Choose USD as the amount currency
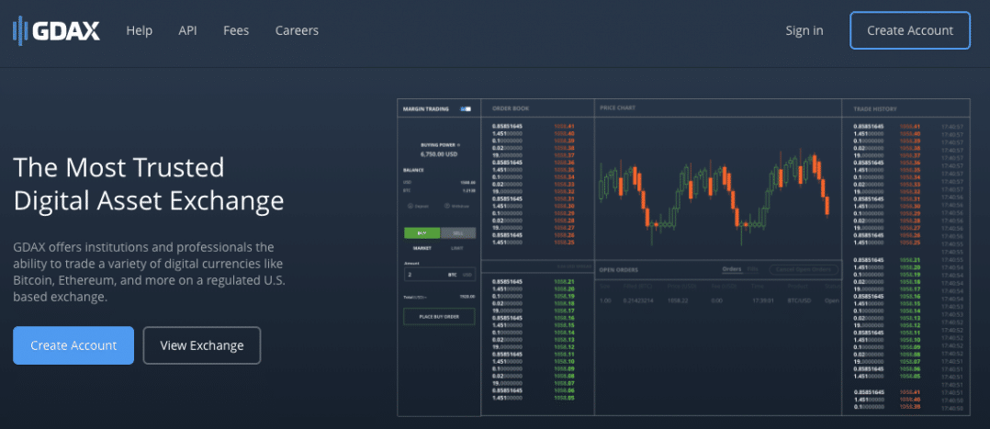990x429 pixels. pos(467,275)
